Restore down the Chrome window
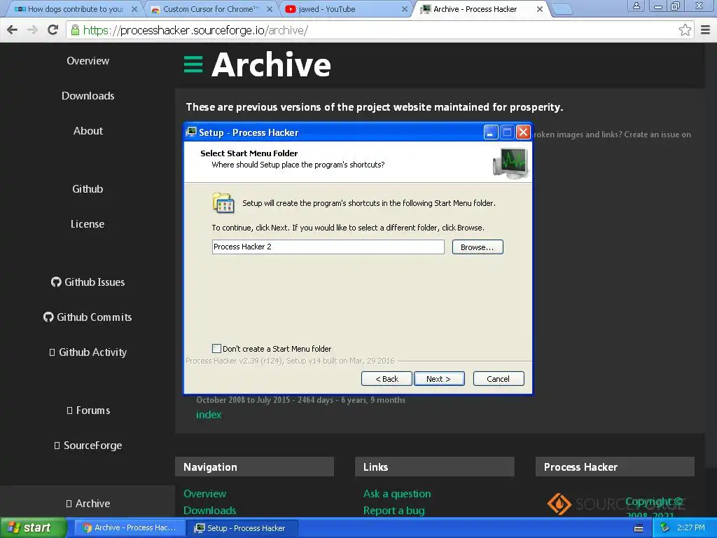Image resolution: width=717 pixels, height=538 pixels. click(x=675, y=6)
